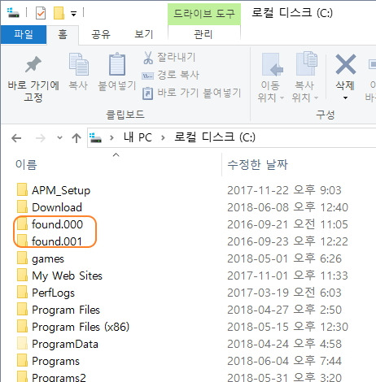The image size is (376, 382).
Task: Click the faded ProgramData folder icon
Action: pos(22,343)
